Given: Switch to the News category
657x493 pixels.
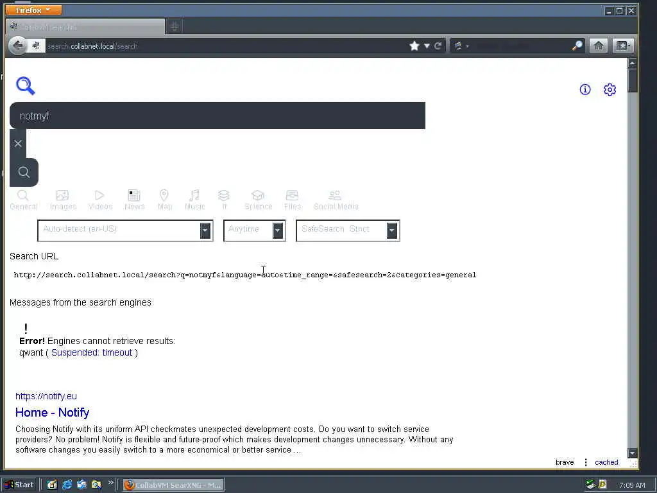Looking at the screenshot, I should click(x=134, y=200).
